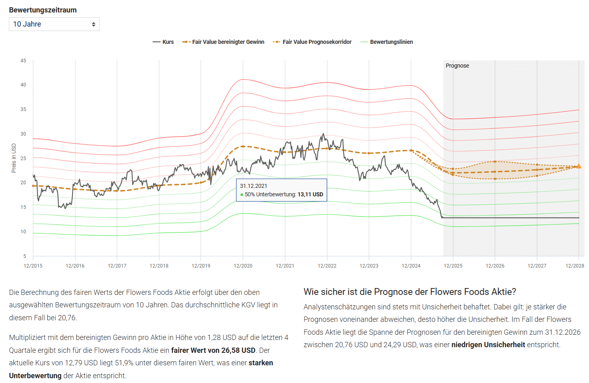Click the 31.12.2021 tooltip box
The width and height of the screenshot is (589, 383).
(x=281, y=190)
